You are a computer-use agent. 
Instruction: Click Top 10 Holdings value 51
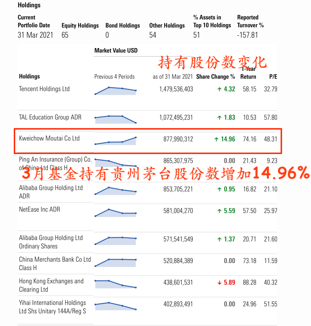pos(196,35)
